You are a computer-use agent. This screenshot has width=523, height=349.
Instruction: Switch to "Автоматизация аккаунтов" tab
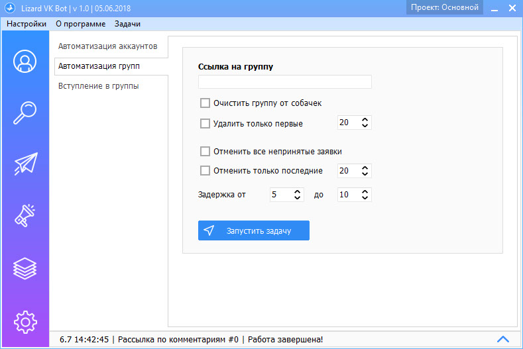pyautogui.click(x=107, y=46)
